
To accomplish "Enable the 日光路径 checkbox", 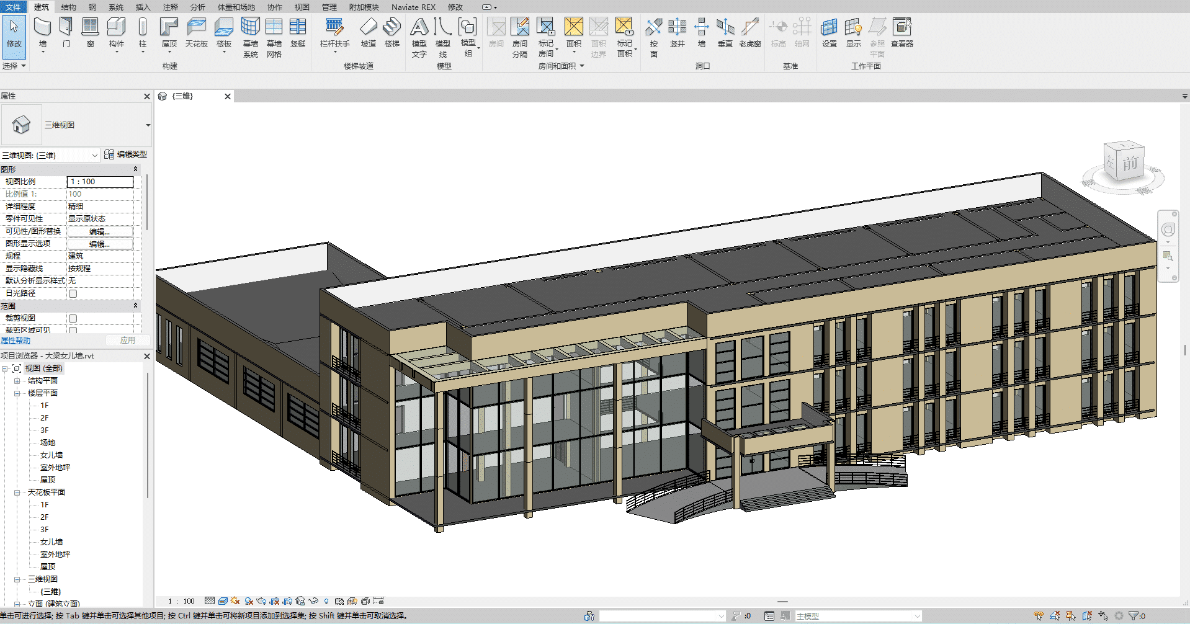I will [73, 293].
